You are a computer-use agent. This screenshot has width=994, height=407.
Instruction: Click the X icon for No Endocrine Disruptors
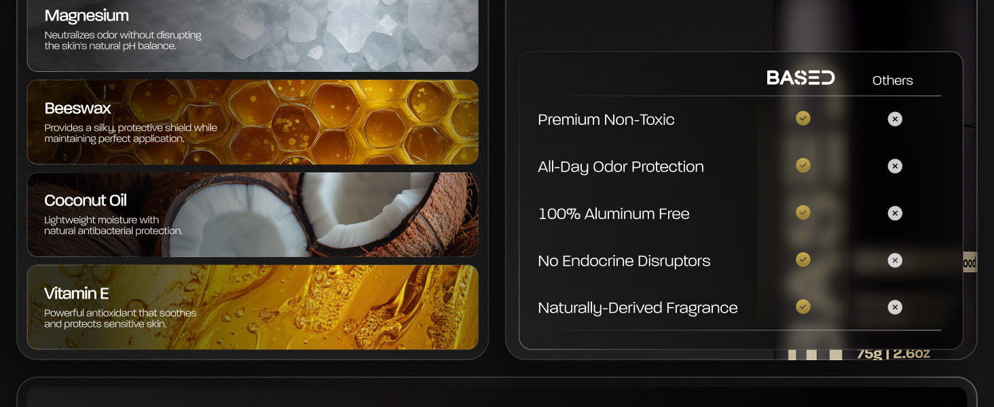[895, 260]
